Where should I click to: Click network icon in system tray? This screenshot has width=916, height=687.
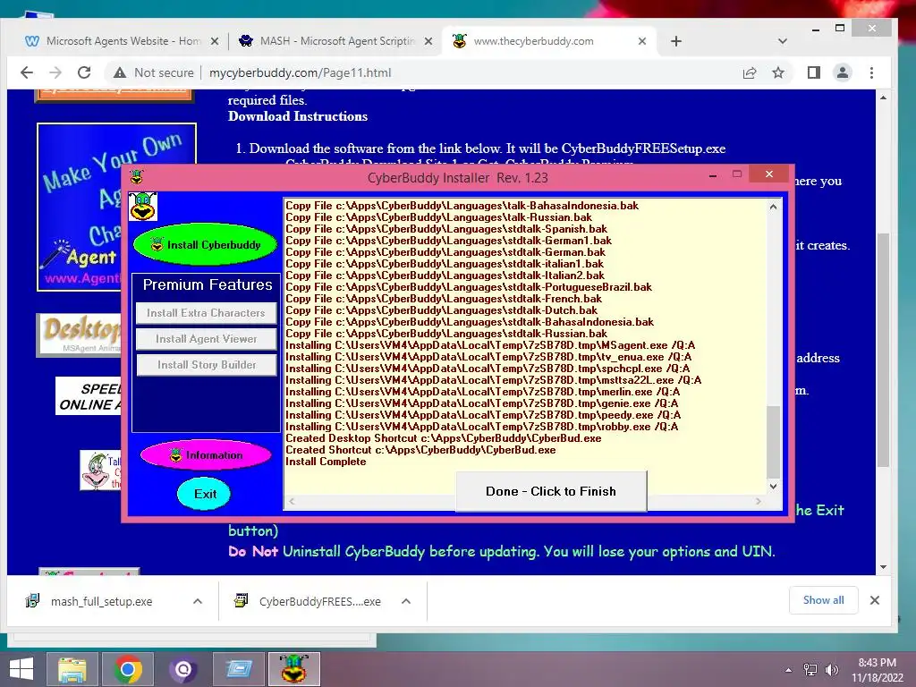point(810,670)
